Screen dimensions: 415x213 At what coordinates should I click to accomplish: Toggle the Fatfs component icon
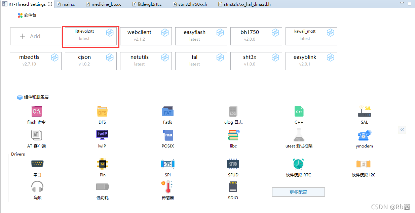coord(167,111)
